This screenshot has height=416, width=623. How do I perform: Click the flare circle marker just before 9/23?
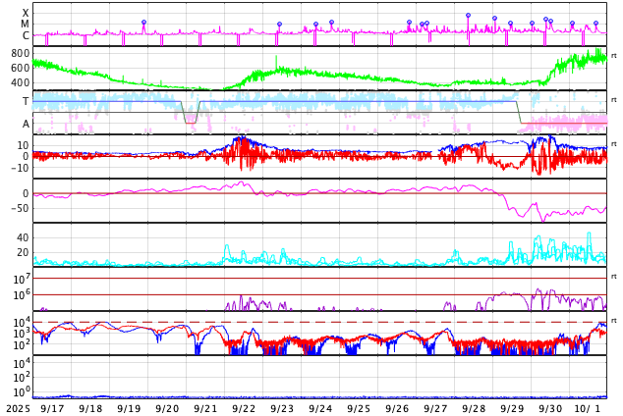click(279, 25)
